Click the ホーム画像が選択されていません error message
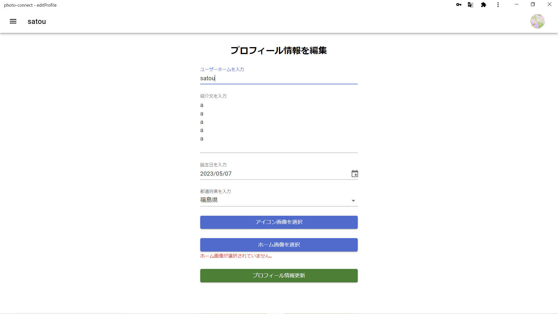 pyautogui.click(x=237, y=256)
